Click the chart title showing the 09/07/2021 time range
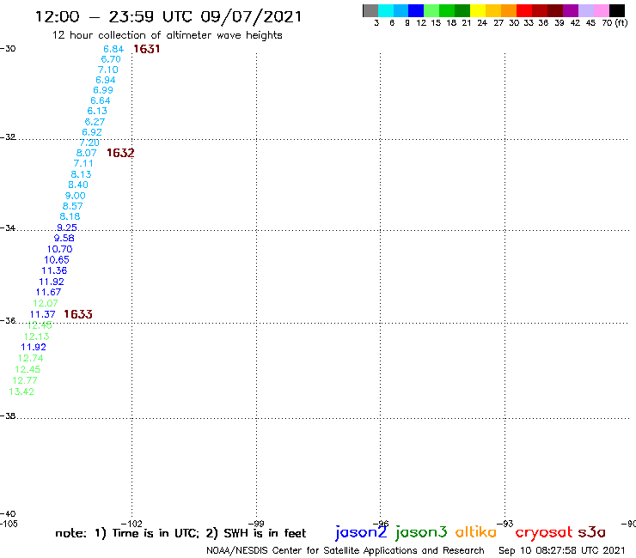The width and height of the screenshot is (636, 558). pos(168,16)
